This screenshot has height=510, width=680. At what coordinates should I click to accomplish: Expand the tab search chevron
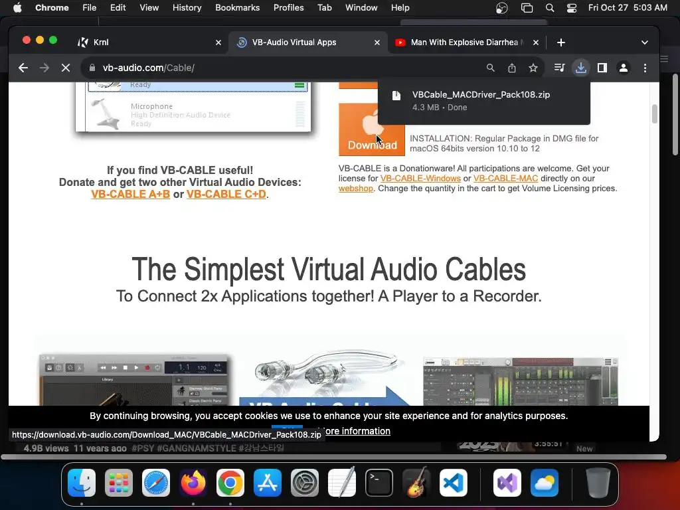pos(644,42)
